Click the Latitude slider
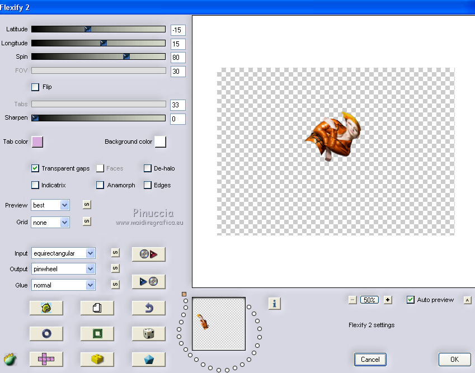Screen dimensions: 475x373 tap(98, 29)
